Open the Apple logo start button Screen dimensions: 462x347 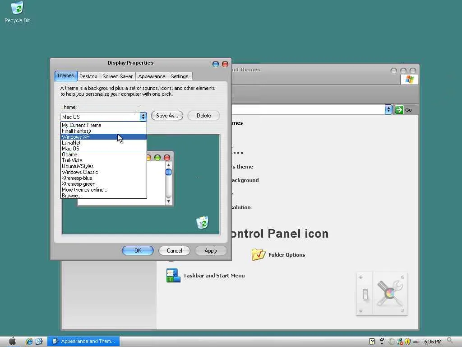pyautogui.click(x=12, y=341)
